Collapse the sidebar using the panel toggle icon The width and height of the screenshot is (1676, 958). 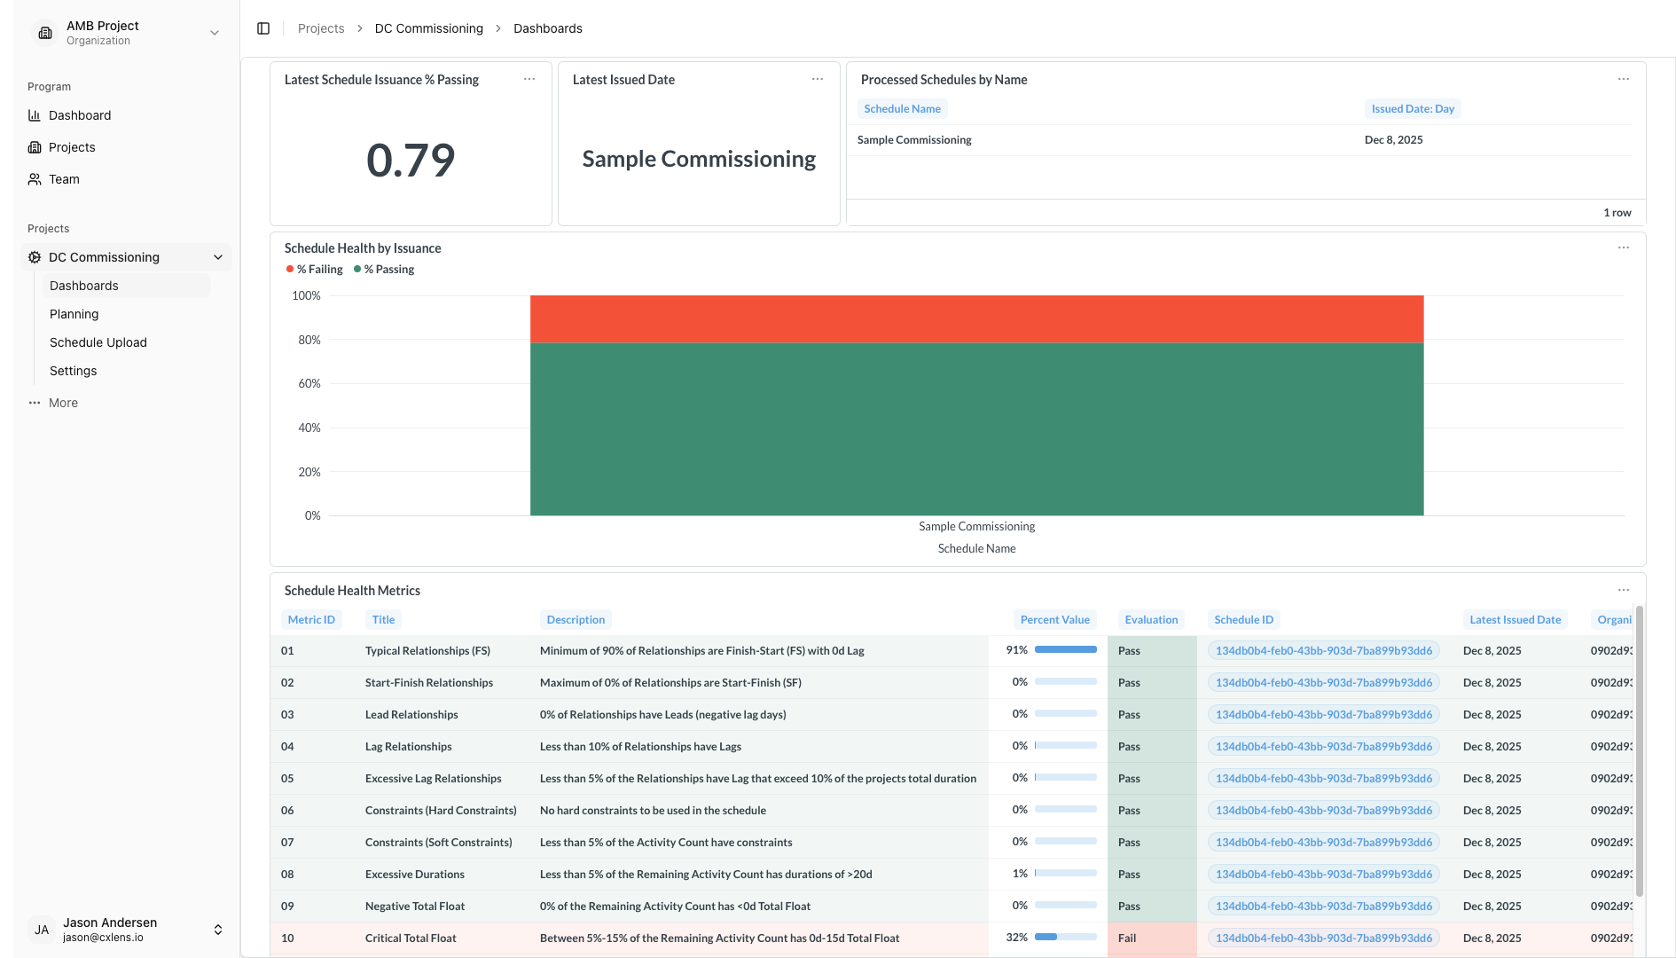click(x=263, y=27)
